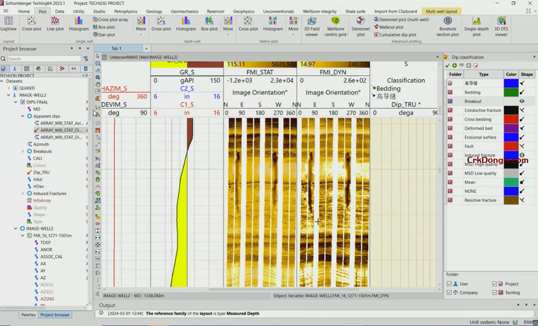
Task: Click the single-well Histogram icon
Action: pyautogui.click(x=79, y=24)
